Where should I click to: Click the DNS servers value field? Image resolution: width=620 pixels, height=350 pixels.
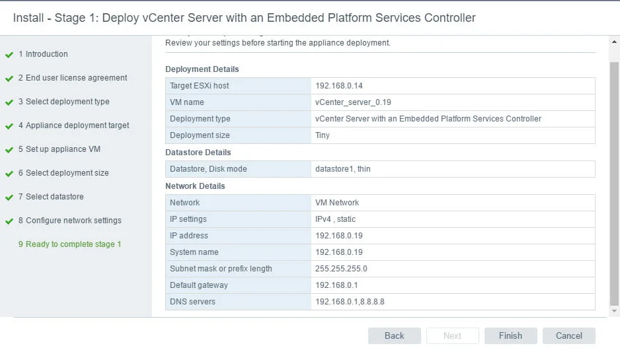[x=350, y=302]
